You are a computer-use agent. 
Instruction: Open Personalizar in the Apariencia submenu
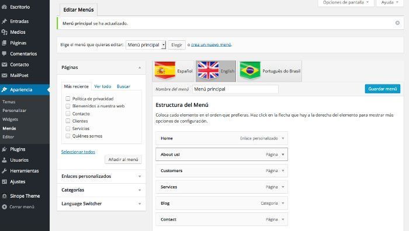point(15,110)
